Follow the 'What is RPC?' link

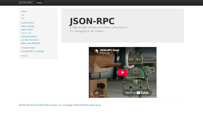pyautogui.click(x=27, y=30)
